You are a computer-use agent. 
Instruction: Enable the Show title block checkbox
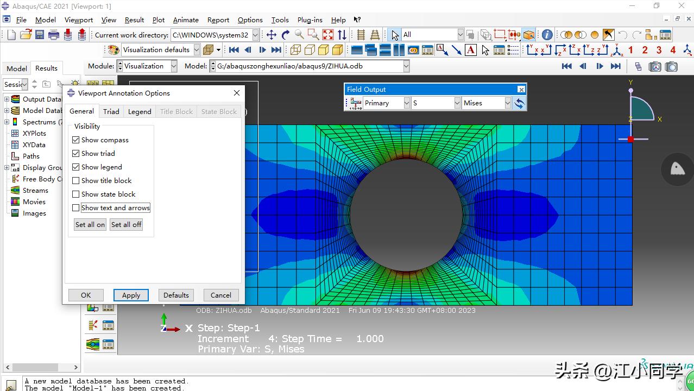76,181
